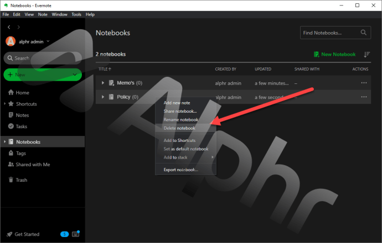The height and width of the screenshot is (243, 382).
Task: Click the sidebar Search field
Action: (x=43, y=58)
